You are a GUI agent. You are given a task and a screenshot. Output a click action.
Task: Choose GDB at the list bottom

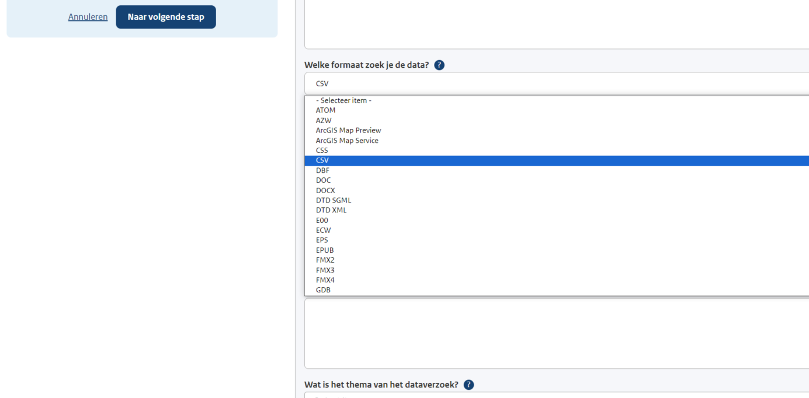pos(323,290)
